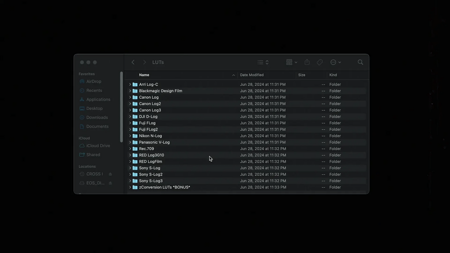
Task: Open the More actions ellipsis menu
Action: point(336,62)
